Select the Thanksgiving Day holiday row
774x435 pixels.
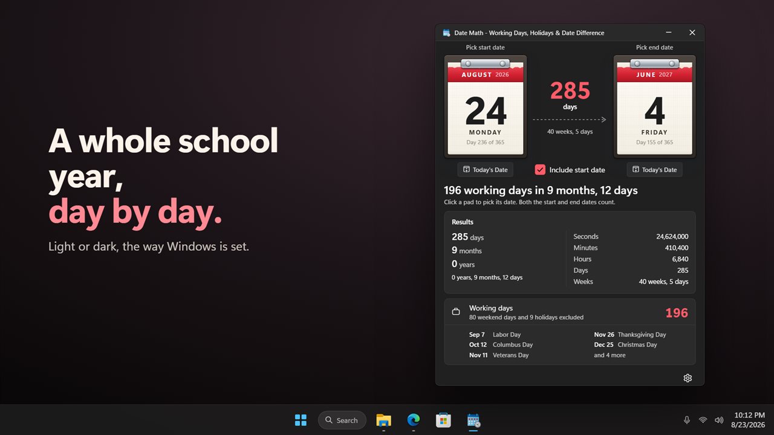630,335
